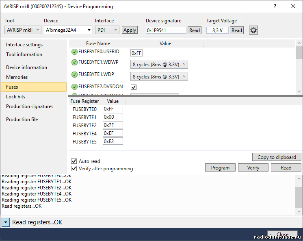Click log line Reading register FUSEBYTE1...OK
The width and height of the screenshot is (303, 241).
point(37,182)
